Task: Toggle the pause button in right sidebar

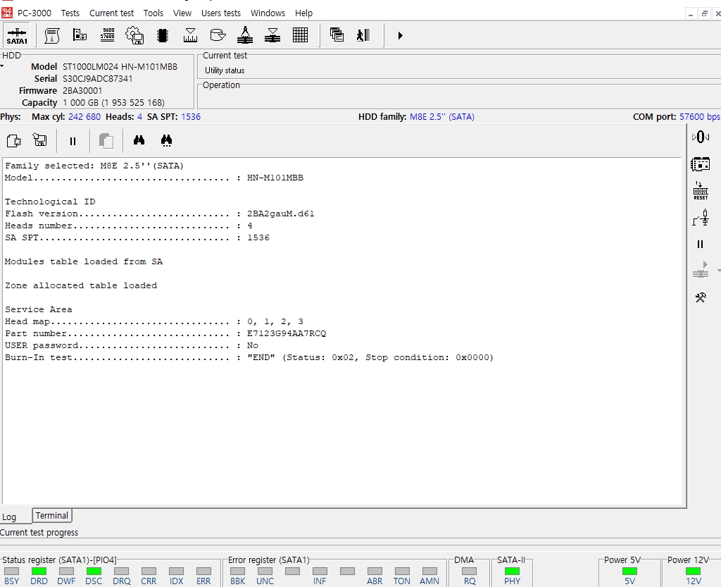Action: pyautogui.click(x=700, y=245)
